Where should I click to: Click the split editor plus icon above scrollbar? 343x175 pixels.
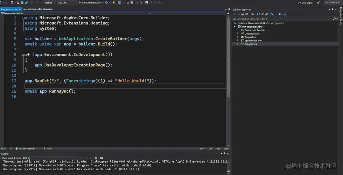click(228, 13)
